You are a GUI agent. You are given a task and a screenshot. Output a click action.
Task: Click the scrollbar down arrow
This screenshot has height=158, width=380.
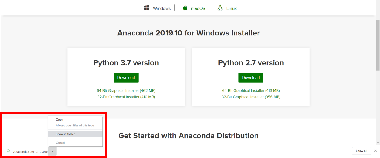coord(378,143)
